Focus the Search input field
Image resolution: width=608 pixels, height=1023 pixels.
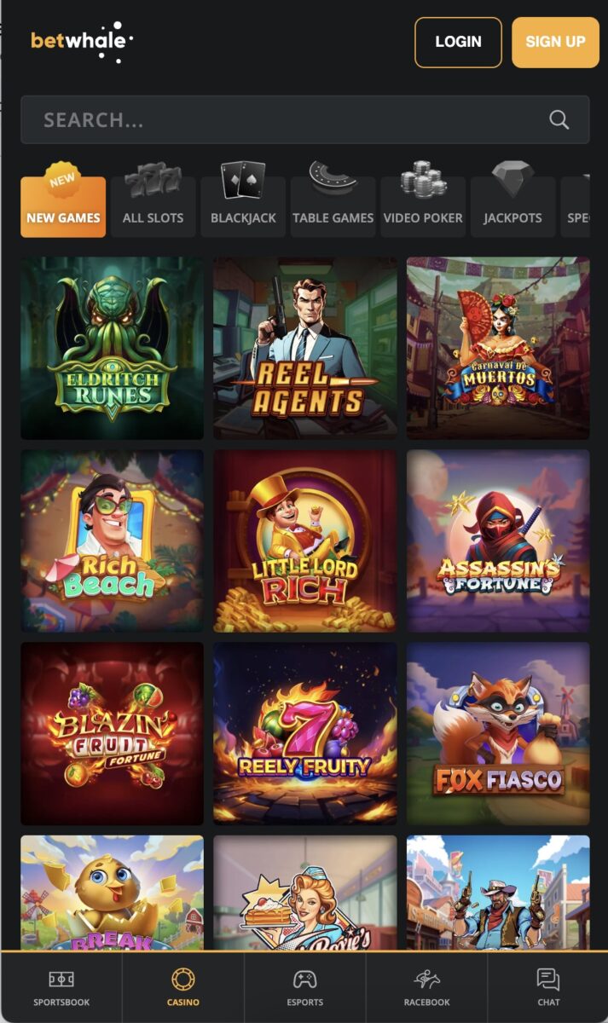pyautogui.click(x=304, y=119)
